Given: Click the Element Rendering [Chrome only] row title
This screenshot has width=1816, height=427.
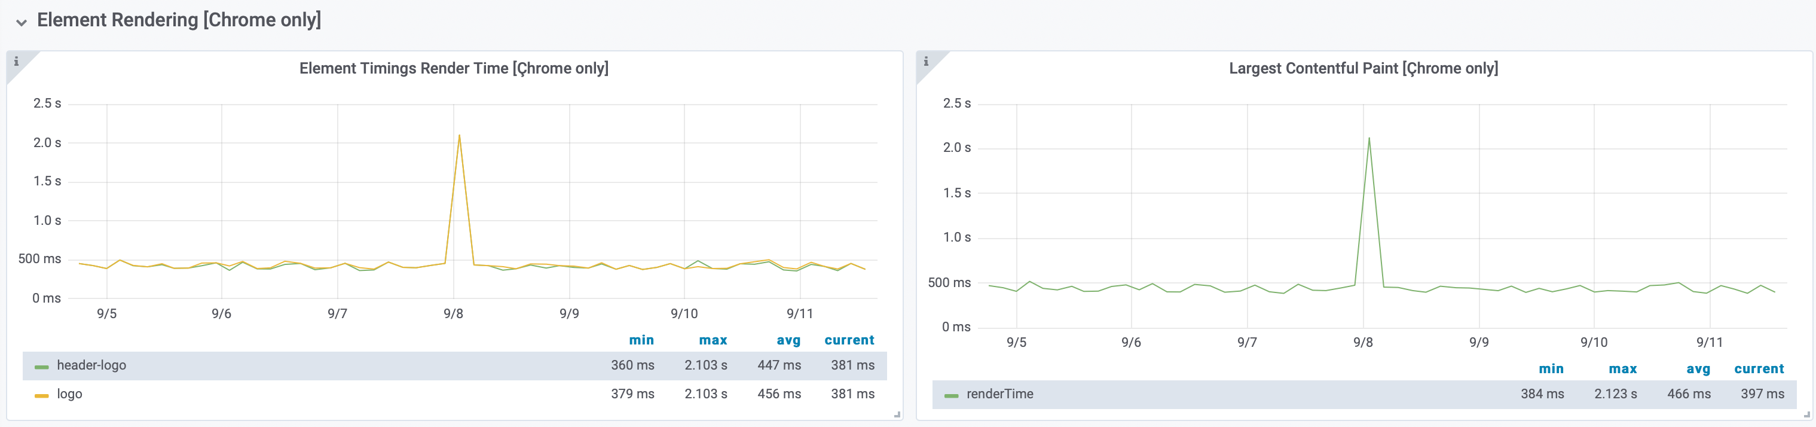Looking at the screenshot, I should [x=178, y=20].
